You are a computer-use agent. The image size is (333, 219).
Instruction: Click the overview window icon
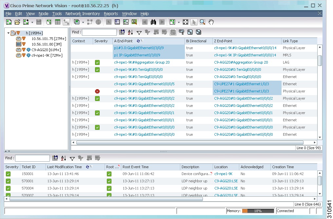77,22
